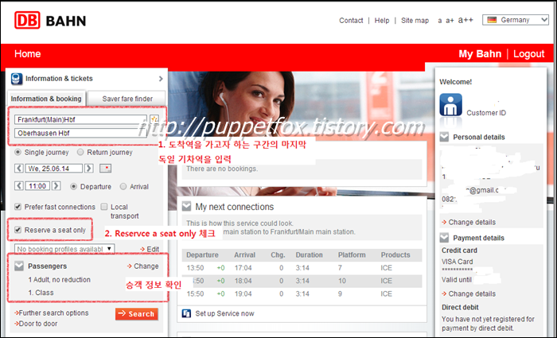Image resolution: width=557 pixels, height=338 pixels.
Task: Increase departure time arrow
Action: [56, 185]
